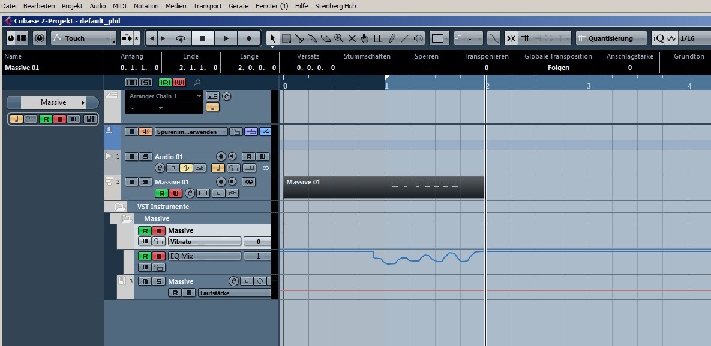The width and height of the screenshot is (711, 346).
Task: Open the Vibrato automation parameter dropdown
Action: (205, 241)
